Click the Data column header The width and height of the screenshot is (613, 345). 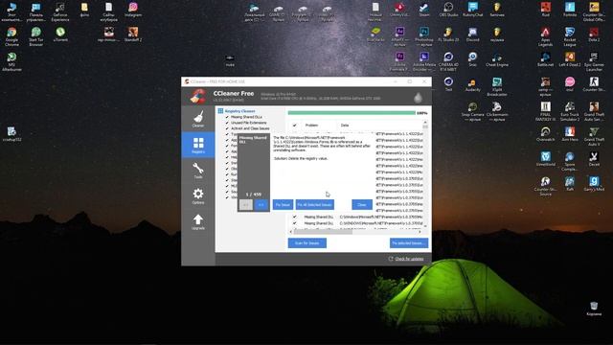345,126
